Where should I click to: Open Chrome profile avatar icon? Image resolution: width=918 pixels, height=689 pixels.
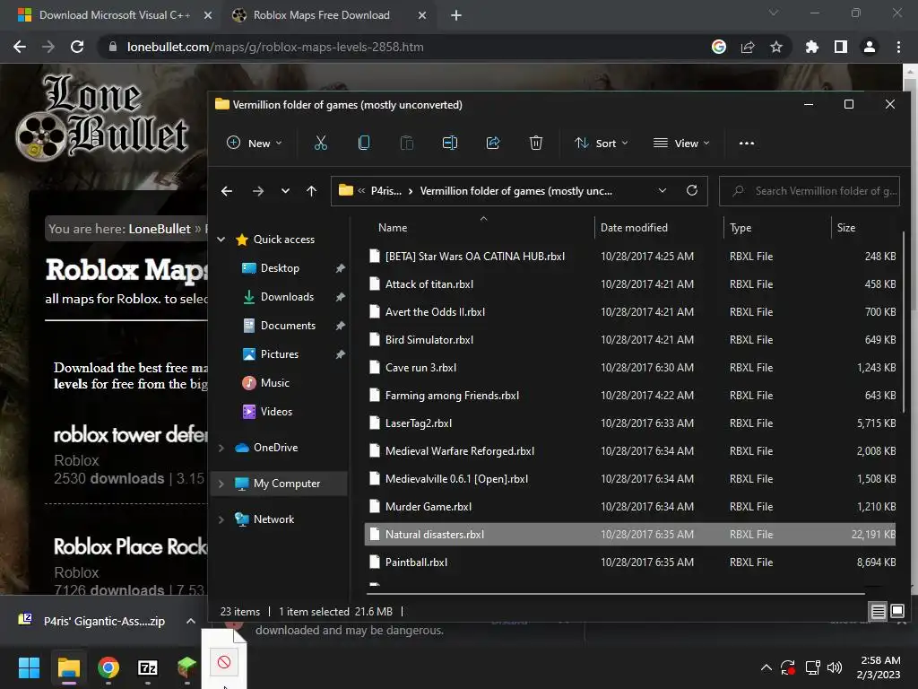point(870,47)
